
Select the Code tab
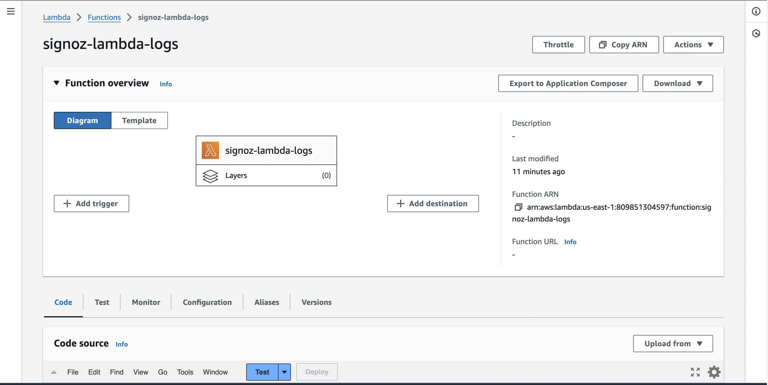click(63, 302)
